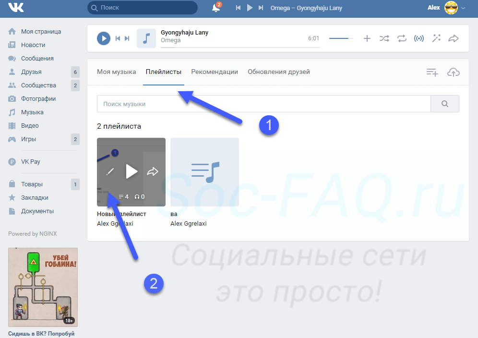Click the VK logo icon
This screenshot has height=338, width=478.
pos(16,8)
